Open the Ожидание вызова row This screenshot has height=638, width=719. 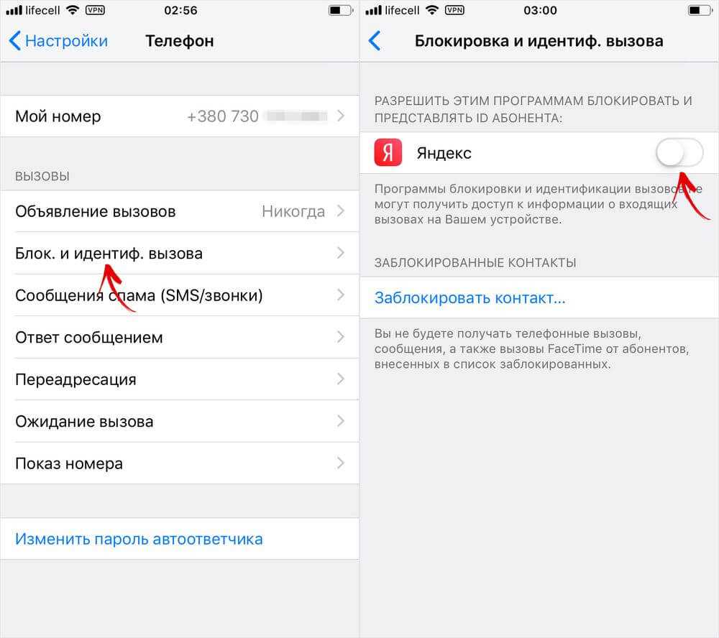point(180,421)
